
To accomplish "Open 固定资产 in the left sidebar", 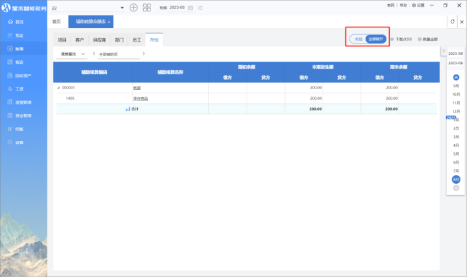I will (x=23, y=75).
